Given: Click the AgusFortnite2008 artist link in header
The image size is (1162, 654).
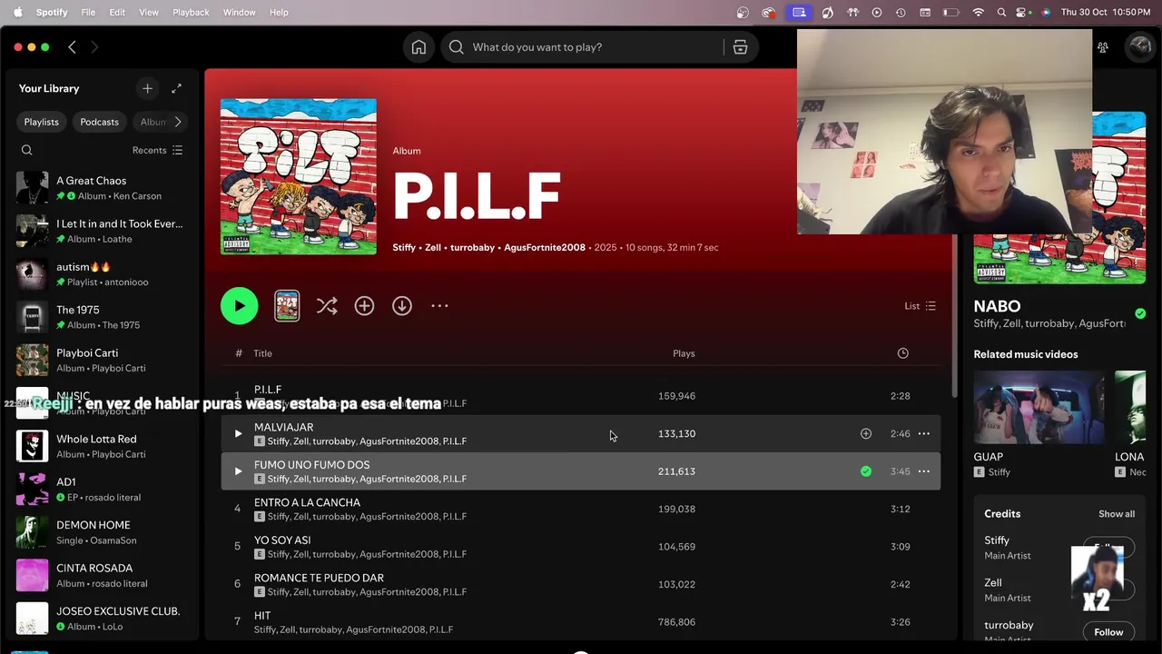Looking at the screenshot, I should click(545, 247).
